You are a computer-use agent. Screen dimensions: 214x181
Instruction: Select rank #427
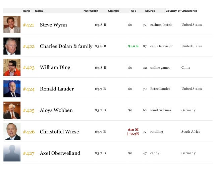29,154
